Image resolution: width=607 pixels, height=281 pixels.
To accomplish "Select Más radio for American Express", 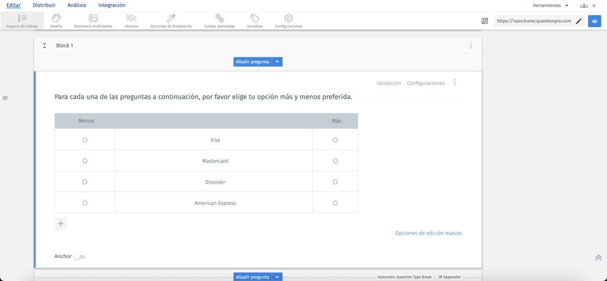I will point(335,203).
